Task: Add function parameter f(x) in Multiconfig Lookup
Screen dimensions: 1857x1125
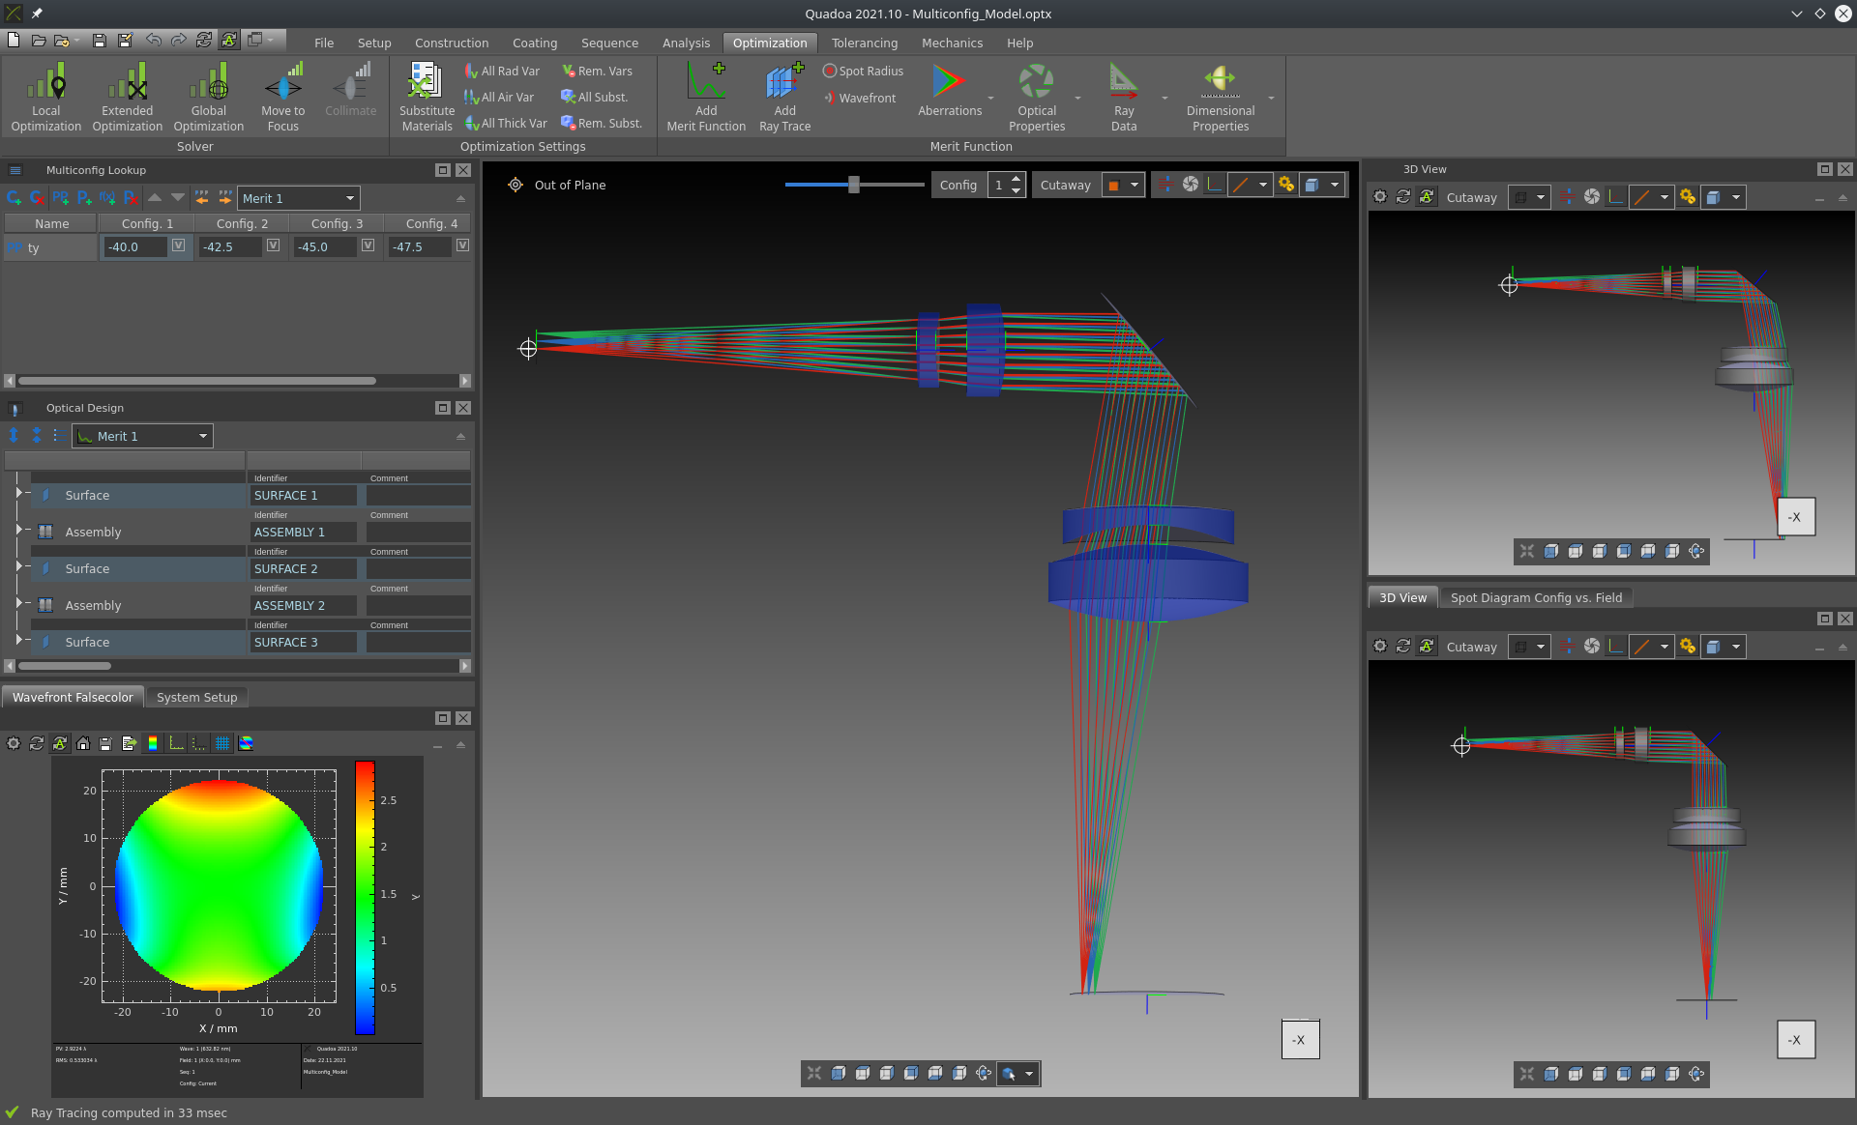Action: [107, 197]
